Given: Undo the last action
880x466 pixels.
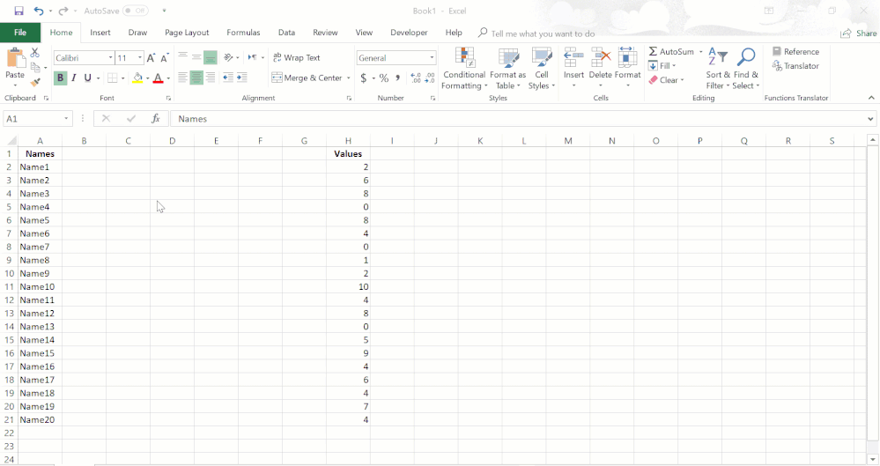Looking at the screenshot, I should (38, 11).
